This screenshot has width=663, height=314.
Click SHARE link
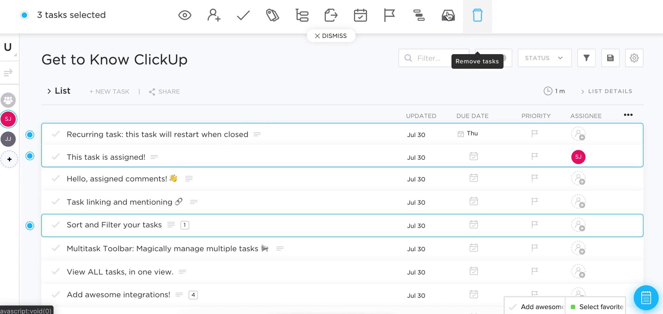point(164,91)
